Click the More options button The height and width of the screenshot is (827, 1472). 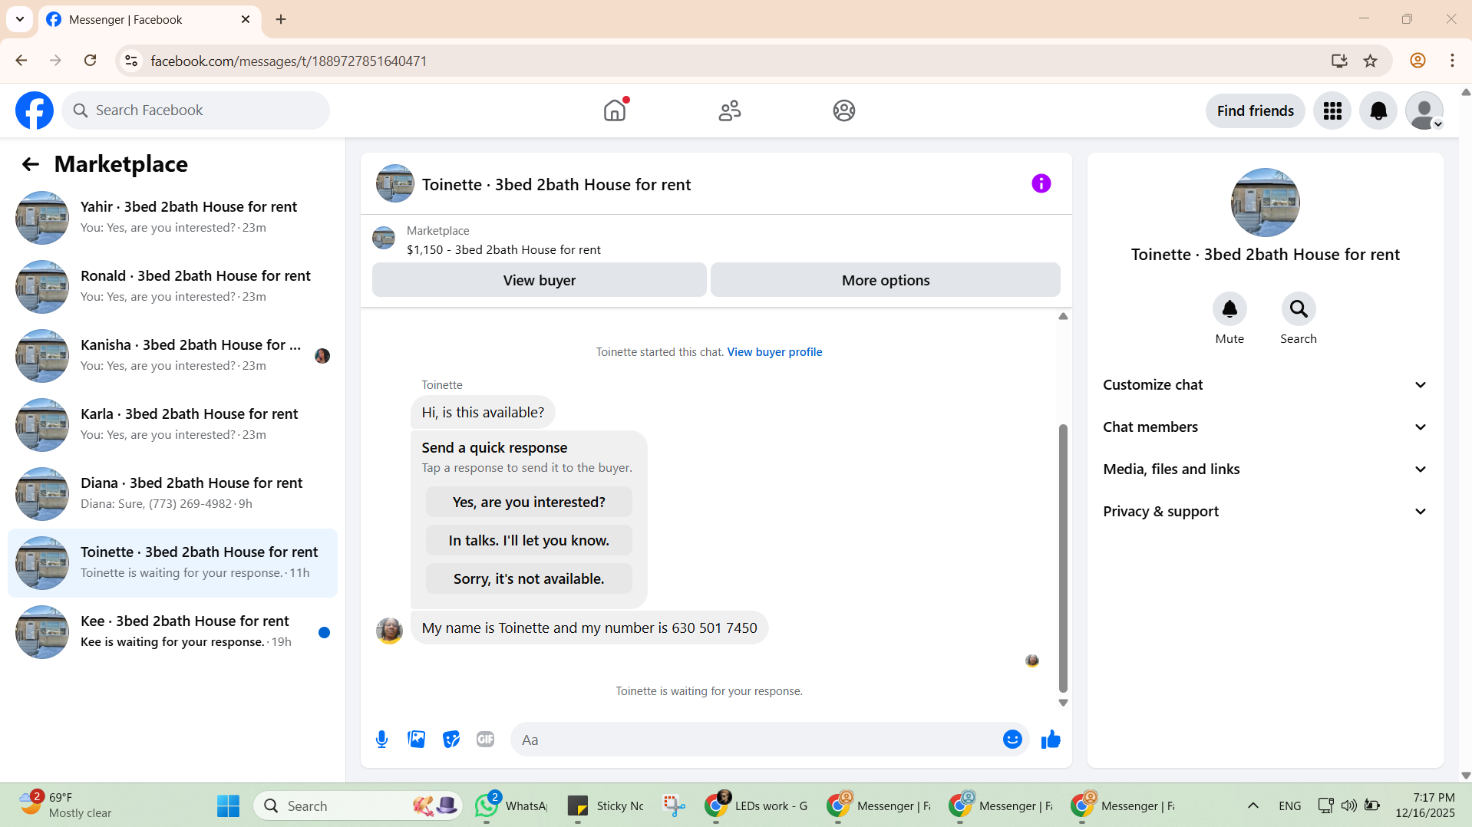tap(886, 280)
